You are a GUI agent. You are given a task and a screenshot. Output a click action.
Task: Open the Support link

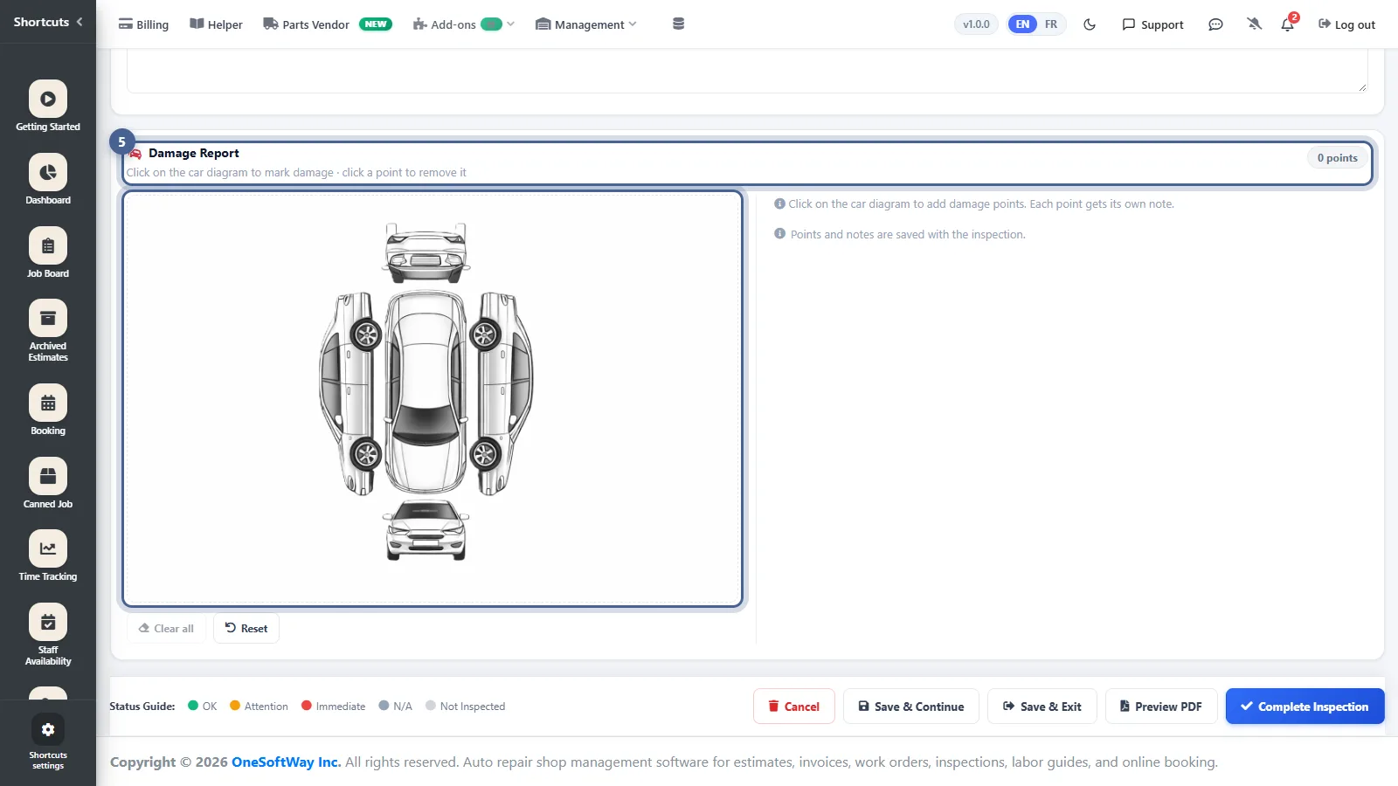pyautogui.click(x=1152, y=24)
